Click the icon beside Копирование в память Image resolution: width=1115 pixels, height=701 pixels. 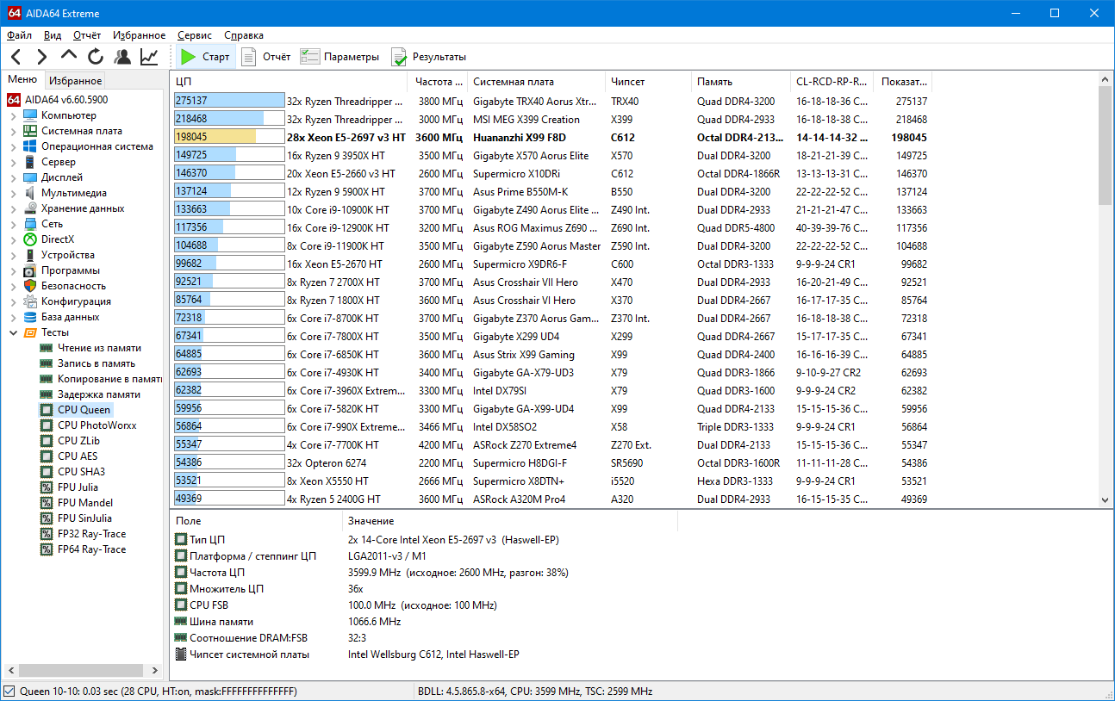pos(47,379)
